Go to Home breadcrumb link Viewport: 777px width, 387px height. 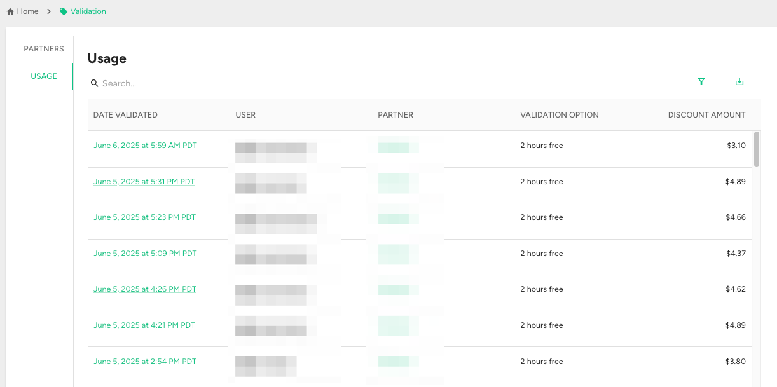click(27, 11)
